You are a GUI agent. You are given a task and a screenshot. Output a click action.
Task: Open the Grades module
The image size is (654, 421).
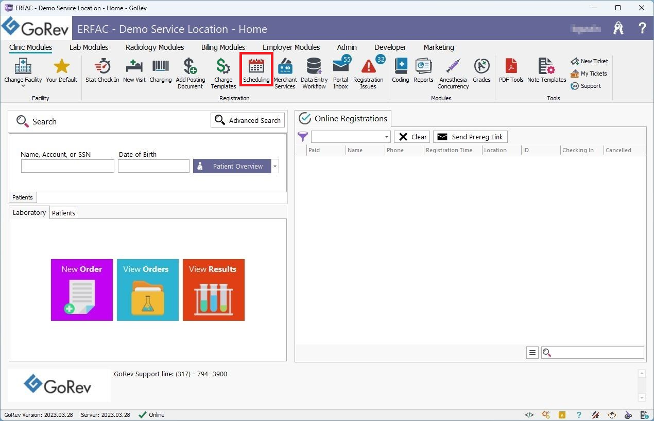click(x=481, y=70)
